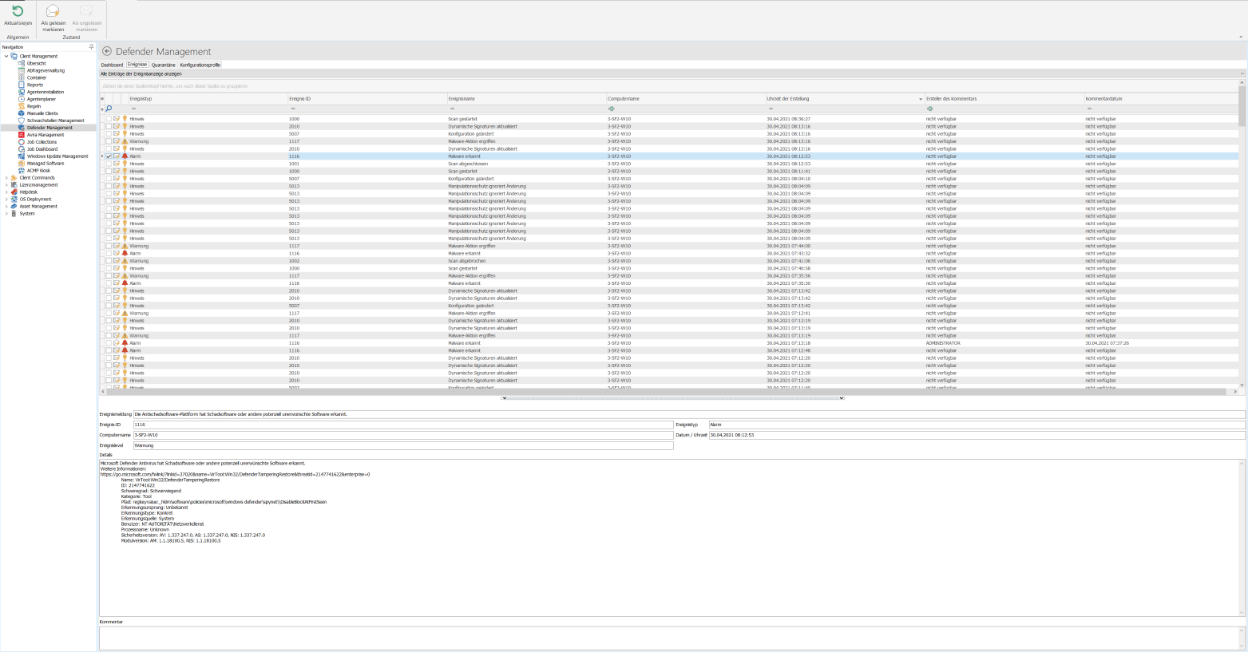Click the Job Dashboard icon
This screenshot has width=1248, height=652.
22,149
